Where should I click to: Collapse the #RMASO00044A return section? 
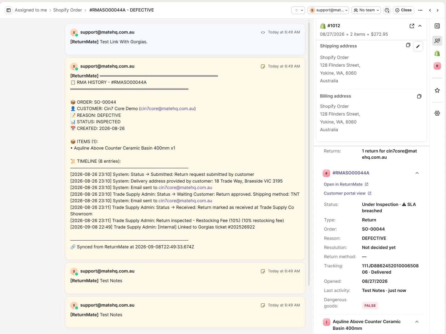(417, 173)
